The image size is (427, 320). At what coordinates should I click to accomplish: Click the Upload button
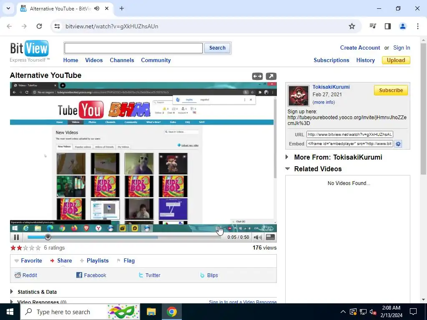pyautogui.click(x=396, y=60)
